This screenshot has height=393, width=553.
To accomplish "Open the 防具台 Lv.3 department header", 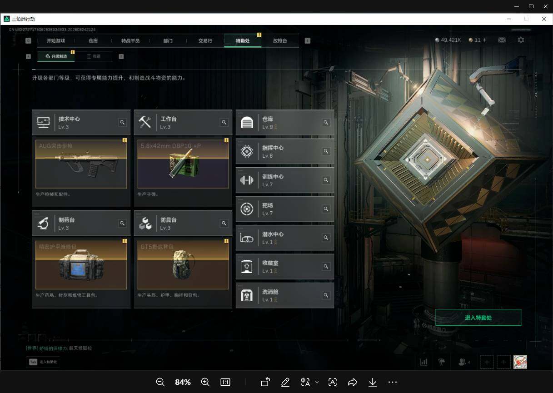I will [183, 224].
